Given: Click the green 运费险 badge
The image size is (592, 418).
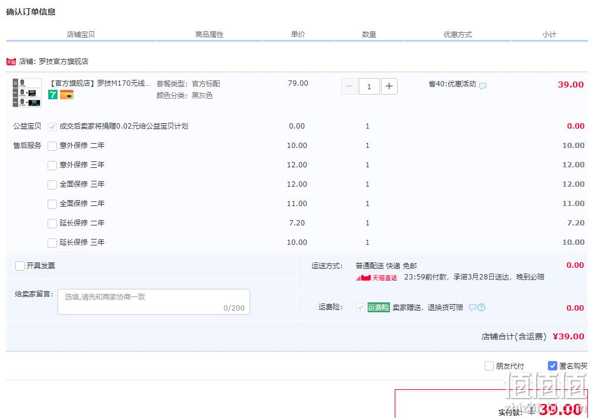Looking at the screenshot, I should click(378, 308).
